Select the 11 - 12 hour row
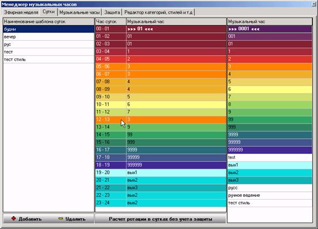Image resolution: width=318 pixels, height=229 pixels. pyautogui.click(x=161, y=112)
